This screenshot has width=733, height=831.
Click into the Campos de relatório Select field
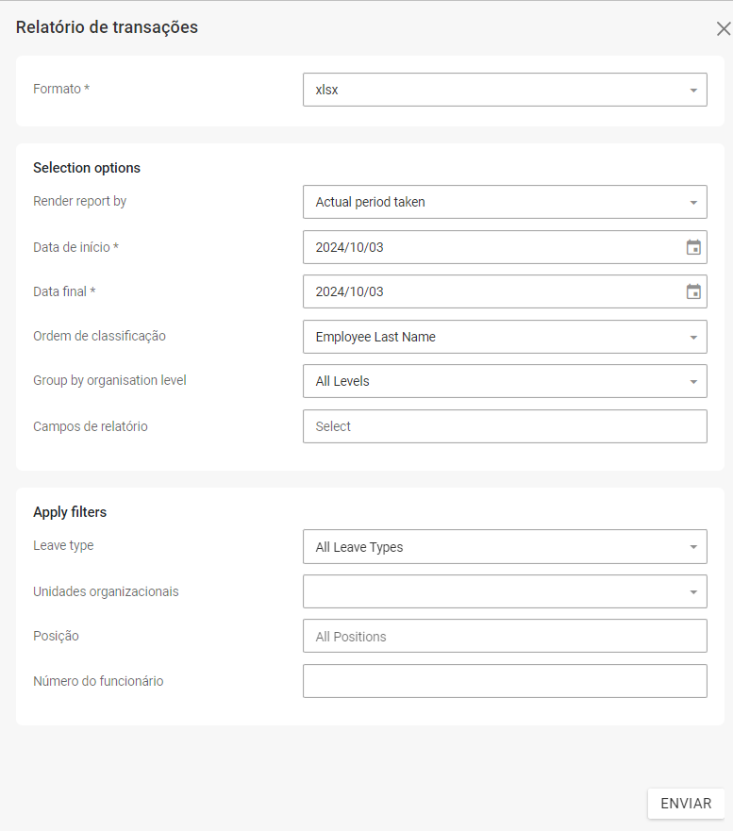(504, 426)
